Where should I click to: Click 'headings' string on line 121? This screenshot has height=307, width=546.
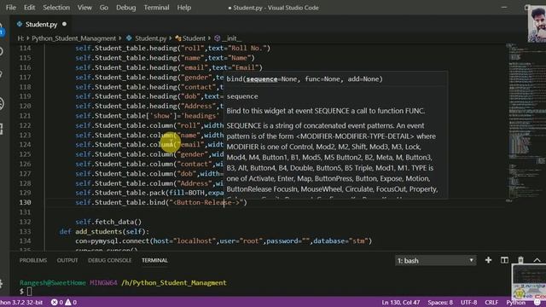pos(200,116)
